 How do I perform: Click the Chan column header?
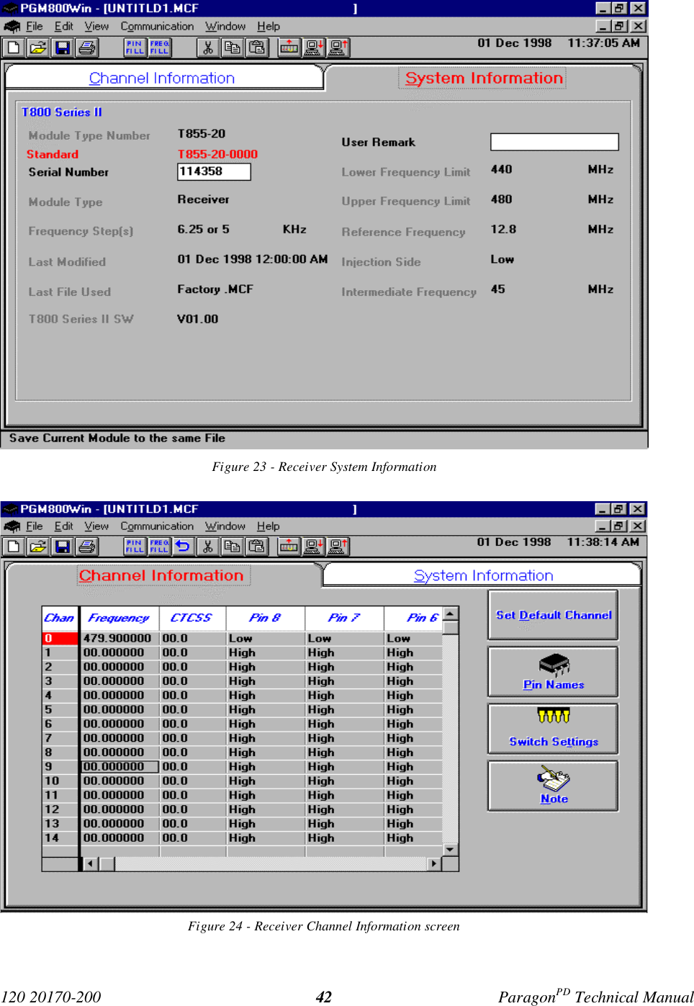(60, 618)
